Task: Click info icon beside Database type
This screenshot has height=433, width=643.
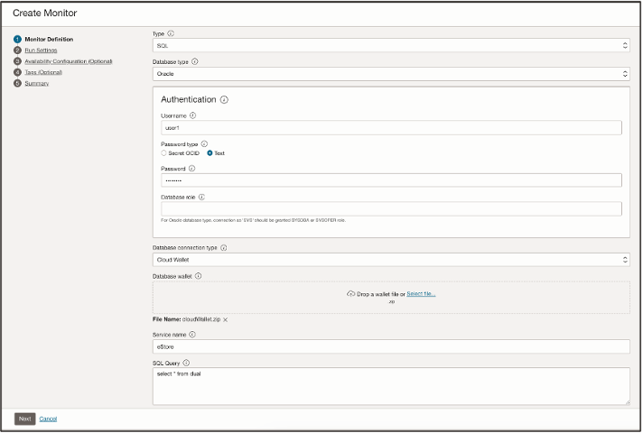Action: [195, 62]
